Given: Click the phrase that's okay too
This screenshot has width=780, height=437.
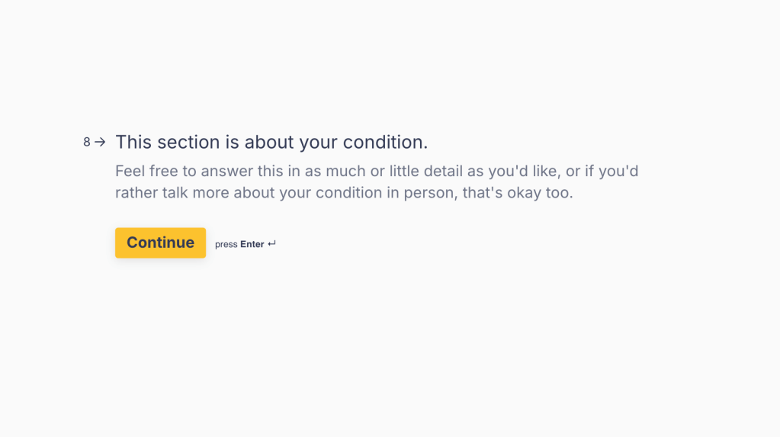Looking at the screenshot, I should coord(518,192).
